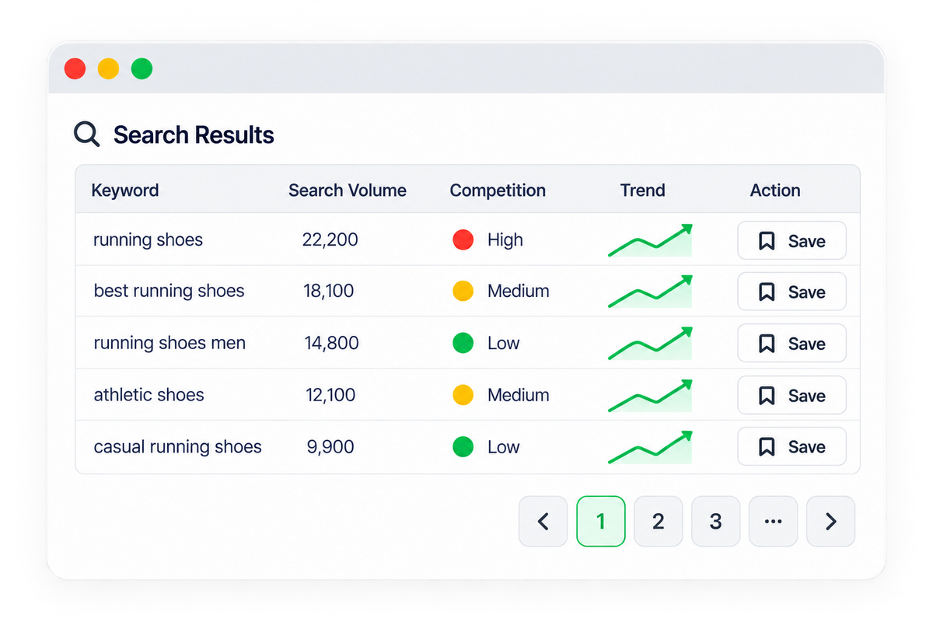Image resolution: width=933 pixels, height=622 pixels.
Task: Sort by Search Volume column header
Action: pyautogui.click(x=348, y=190)
